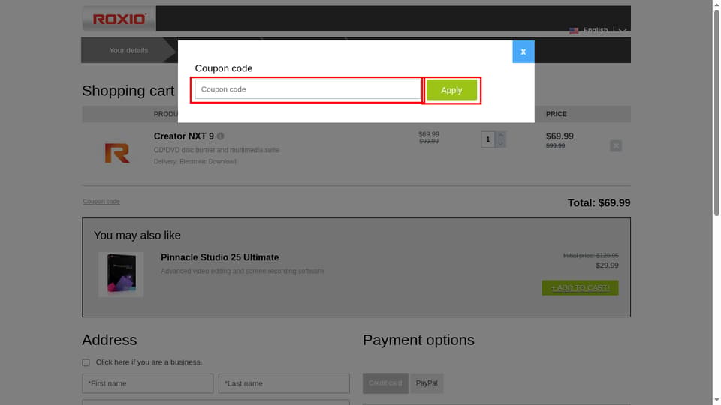Remove Creator NXT 9 from cart
Screen dimensions: 721x405
point(616,146)
